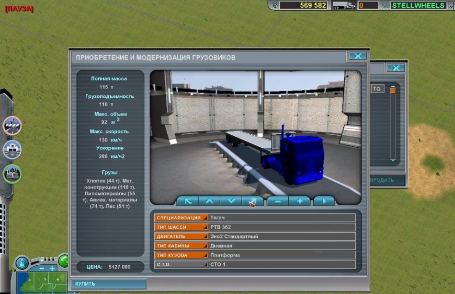Click the play rotation arrow button
The height and width of the screenshot is (294, 455).
coord(324,201)
